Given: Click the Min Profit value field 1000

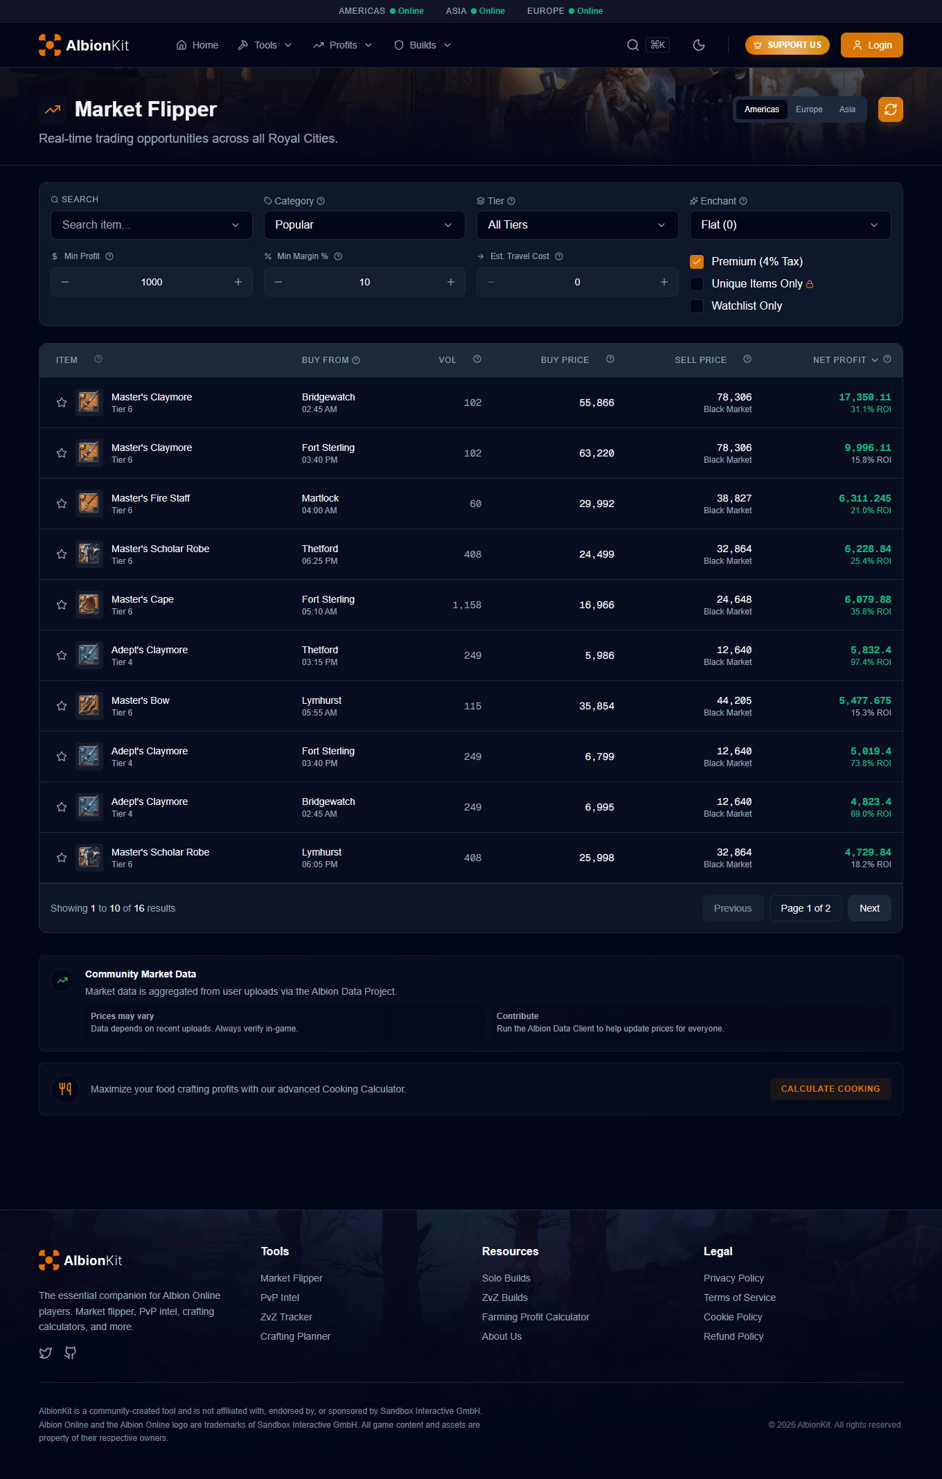Looking at the screenshot, I should pos(152,282).
